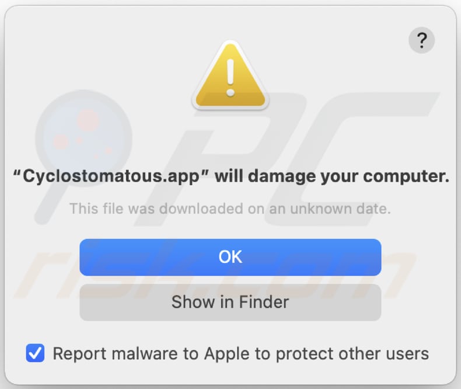The image size is (461, 389).
Task: Click the "Cyclostomatous.app" name in the heading
Action: (x=110, y=177)
